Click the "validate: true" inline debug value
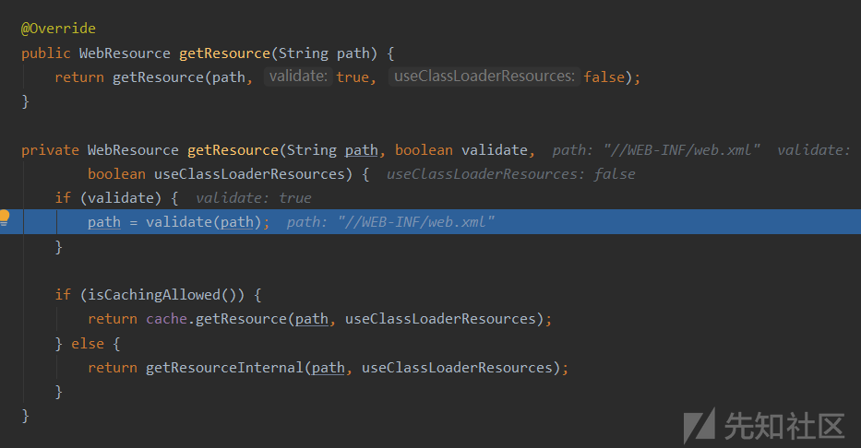Screen dimensions: 861x448 [x=254, y=198]
